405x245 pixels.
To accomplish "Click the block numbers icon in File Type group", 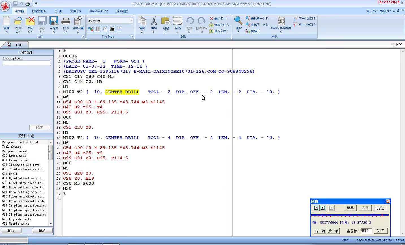I will [x=98, y=29].
